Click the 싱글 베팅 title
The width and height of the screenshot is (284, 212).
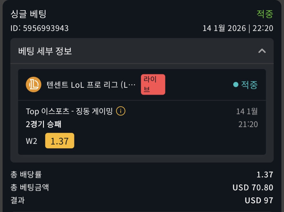tap(28, 14)
